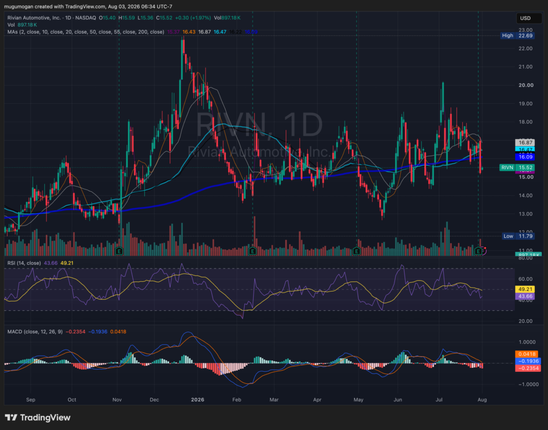
Task: Click the Vol 897.18K indicator legend
Action: (x=22, y=25)
